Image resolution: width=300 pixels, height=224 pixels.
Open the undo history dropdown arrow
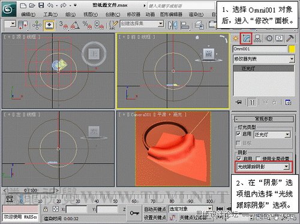click(56, 5)
